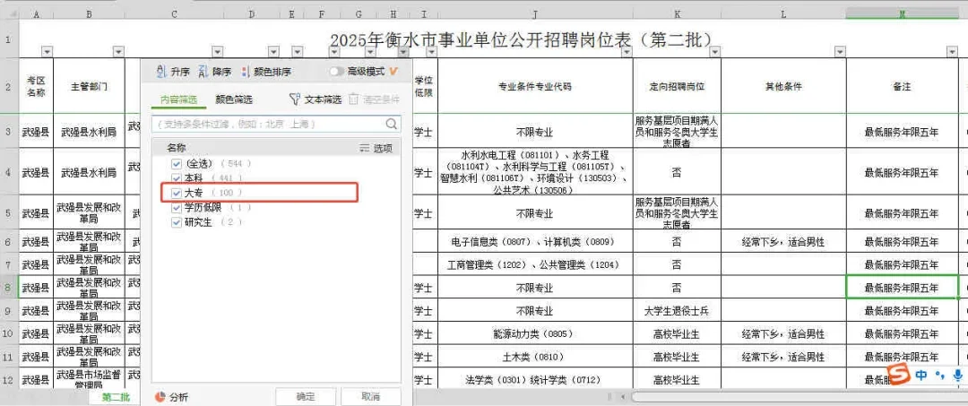The height and width of the screenshot is (406, 968).
Task: Uncheck the 本科 checkbox
Action: pyautogui.click(x=177, y=177)
